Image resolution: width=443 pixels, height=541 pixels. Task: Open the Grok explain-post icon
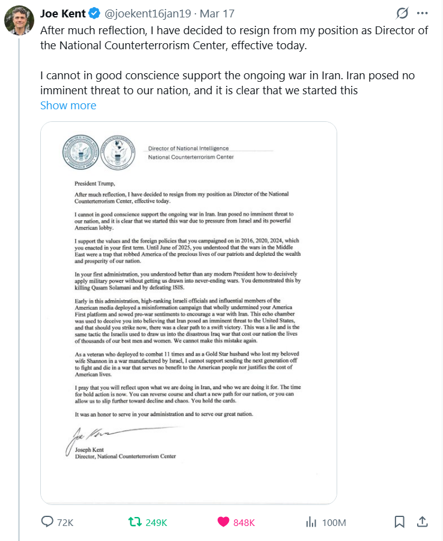coord(402,13)
